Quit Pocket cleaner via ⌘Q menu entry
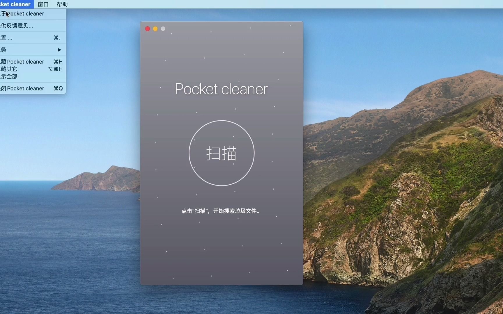The image size is (503, 314). [33, 88]
